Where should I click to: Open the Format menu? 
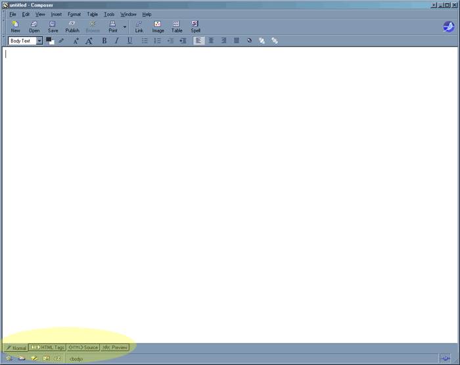coord(74,14)
